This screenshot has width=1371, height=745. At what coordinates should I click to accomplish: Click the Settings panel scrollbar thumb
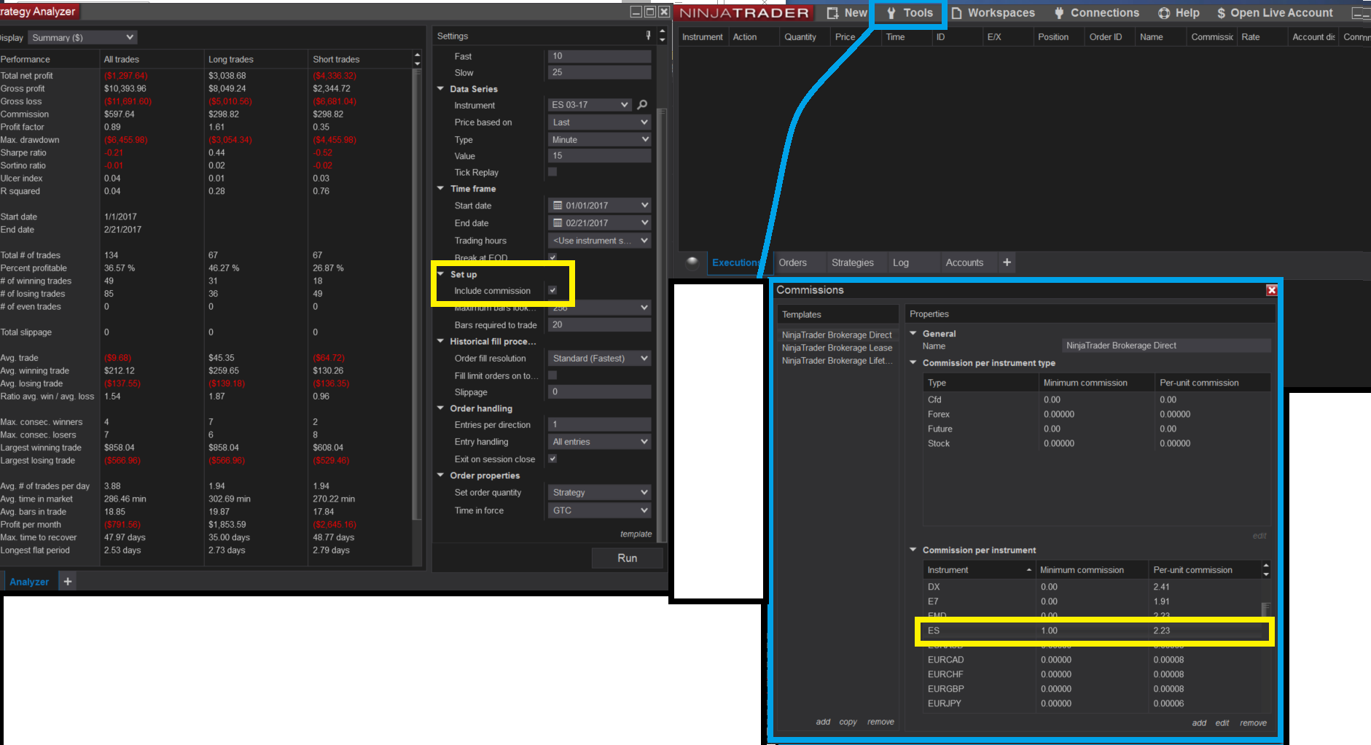pos(661,324)
